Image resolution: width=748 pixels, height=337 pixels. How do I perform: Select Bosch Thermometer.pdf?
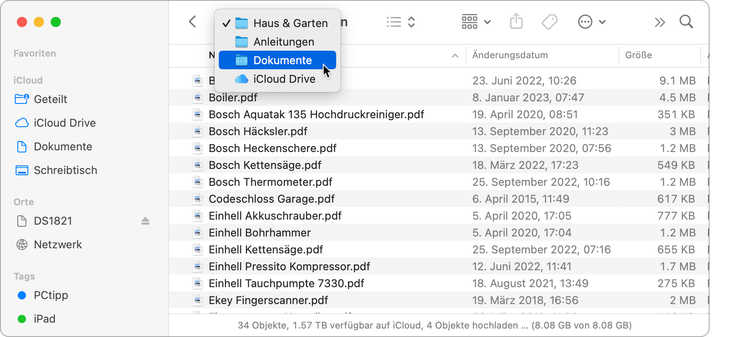tap(270, 182)
